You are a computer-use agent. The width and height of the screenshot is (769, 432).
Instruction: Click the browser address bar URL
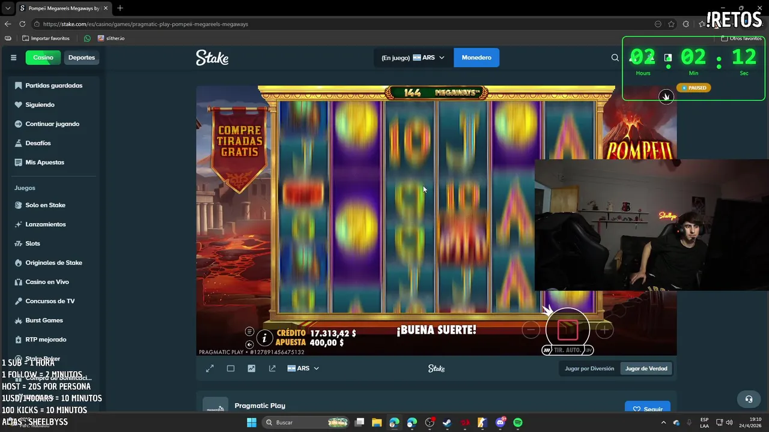(x=145, y=24)
